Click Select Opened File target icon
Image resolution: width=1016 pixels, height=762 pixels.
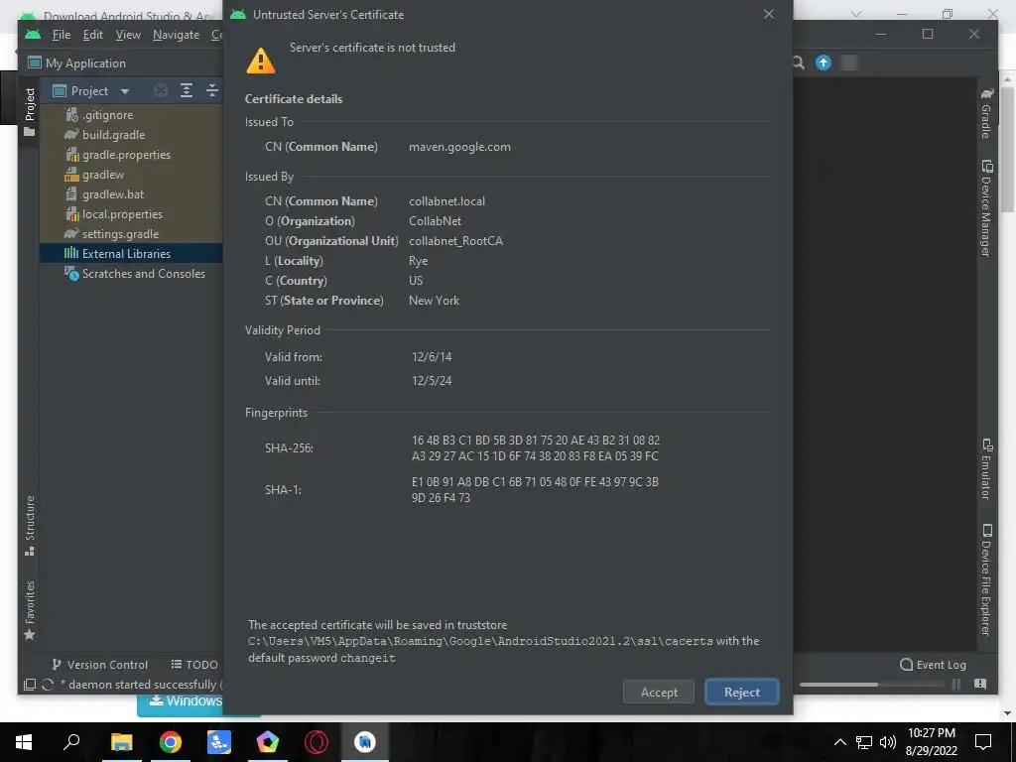[x=161, y=90]
